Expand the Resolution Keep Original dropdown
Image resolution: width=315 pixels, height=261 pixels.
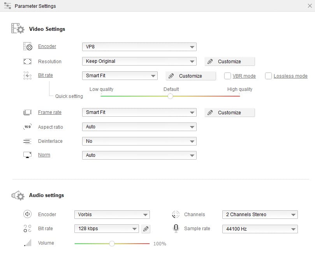139,61
